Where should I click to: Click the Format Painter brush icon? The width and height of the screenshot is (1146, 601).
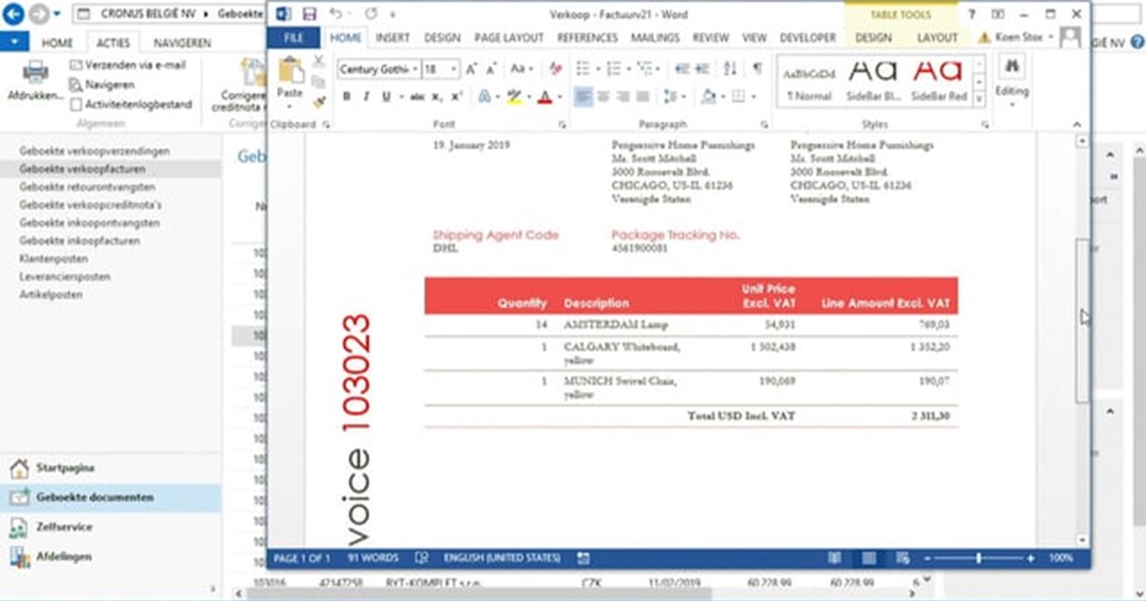319,100
